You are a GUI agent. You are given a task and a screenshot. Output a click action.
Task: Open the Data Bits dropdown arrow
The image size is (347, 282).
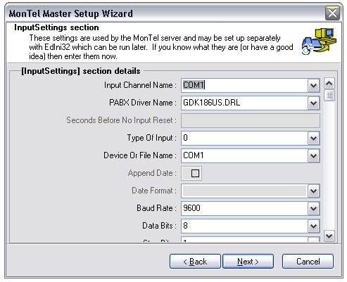[x=314, y=226]
